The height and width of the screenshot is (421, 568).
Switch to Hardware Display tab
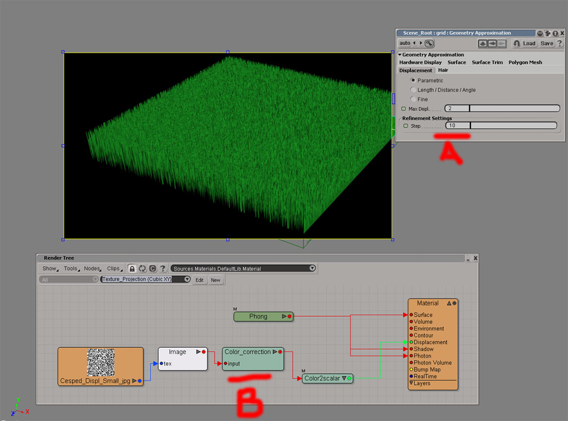(x=420, y=62)
